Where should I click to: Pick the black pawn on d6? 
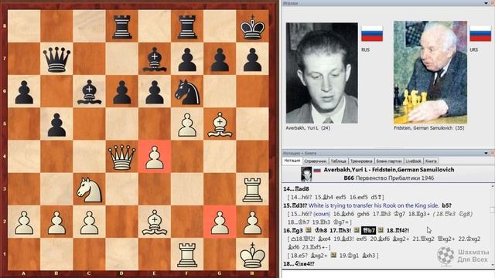pos(121,91)
